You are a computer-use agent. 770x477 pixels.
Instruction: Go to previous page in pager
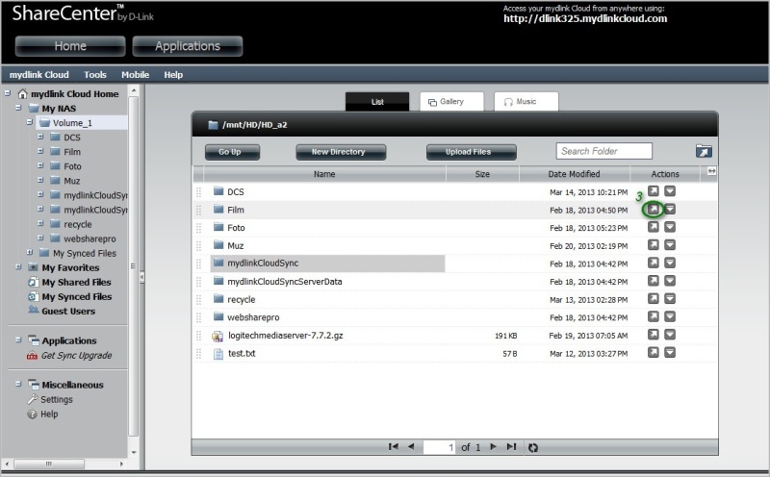[x=411, y=446]
